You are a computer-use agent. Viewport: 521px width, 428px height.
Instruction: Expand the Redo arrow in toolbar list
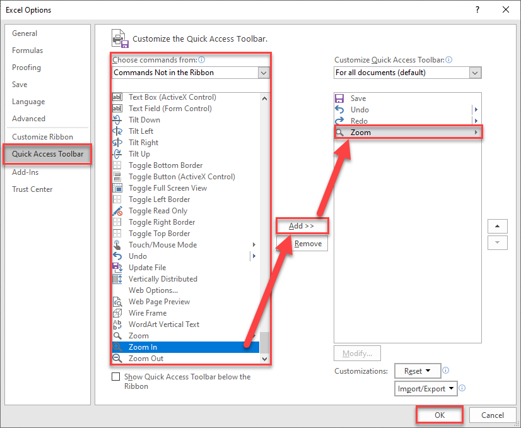coord(476,121)
